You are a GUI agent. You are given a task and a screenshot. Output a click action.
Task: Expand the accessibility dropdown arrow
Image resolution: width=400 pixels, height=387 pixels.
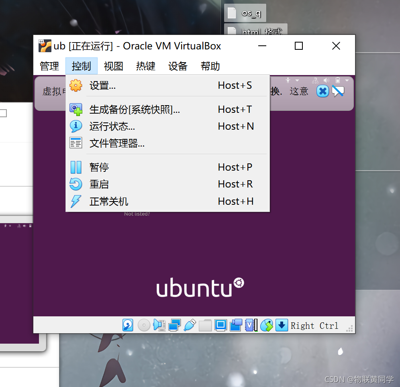click(297, 81)
